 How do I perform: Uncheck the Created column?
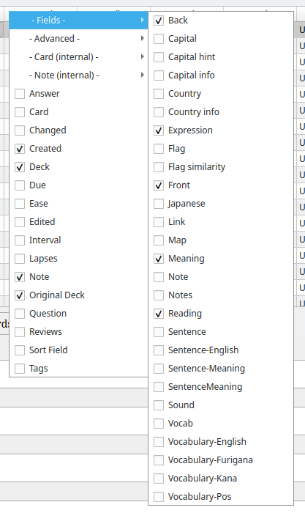coord(20,149)
